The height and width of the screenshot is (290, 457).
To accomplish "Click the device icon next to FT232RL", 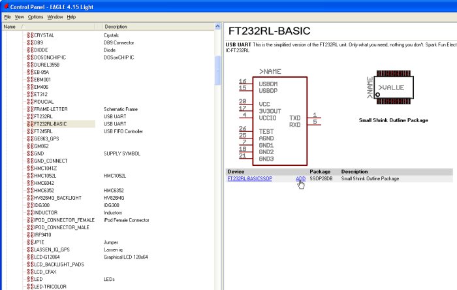I will tap(30, 116).
